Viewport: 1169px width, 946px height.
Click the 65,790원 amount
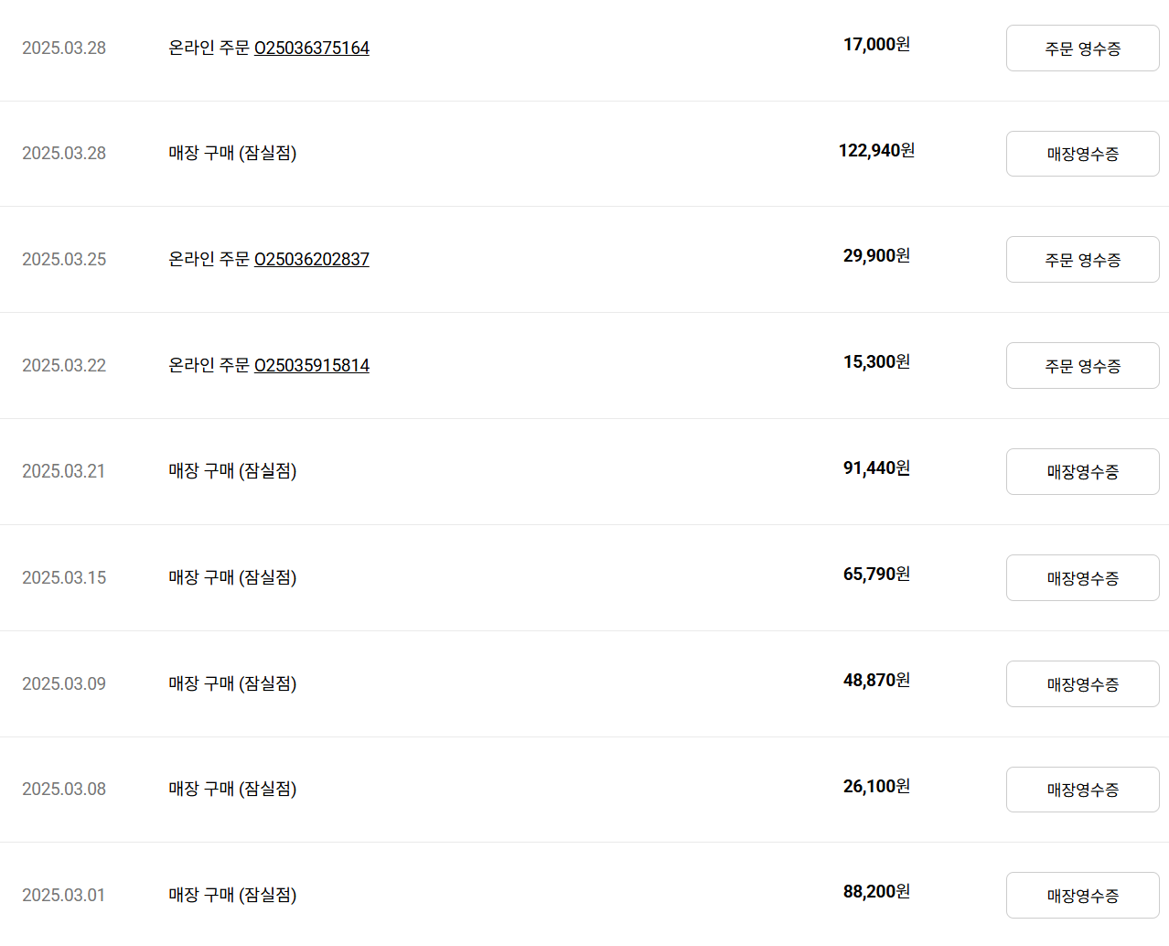(876, 574)
